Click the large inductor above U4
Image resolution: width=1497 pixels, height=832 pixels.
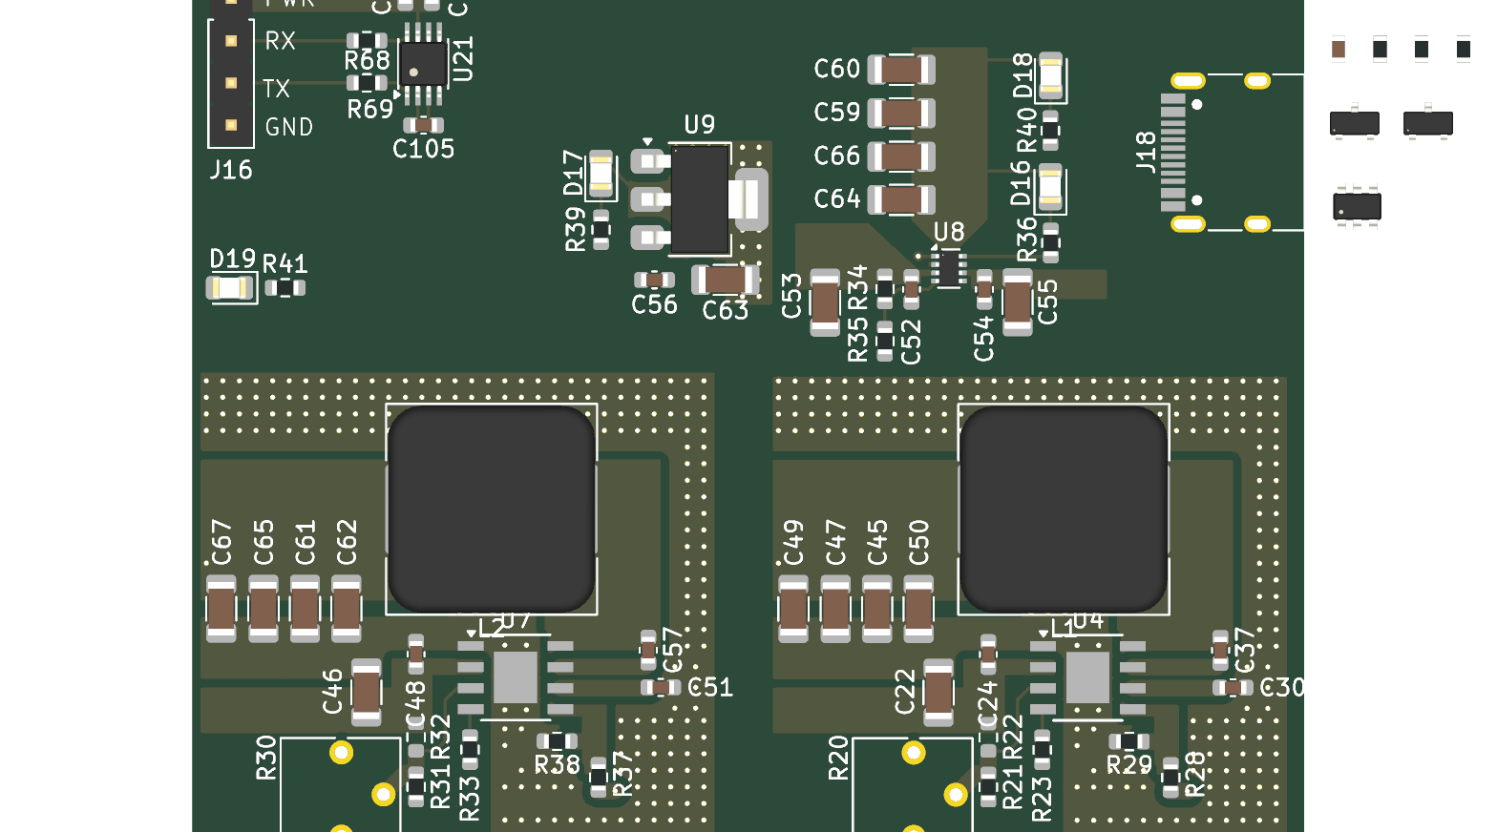point(1064,510)
